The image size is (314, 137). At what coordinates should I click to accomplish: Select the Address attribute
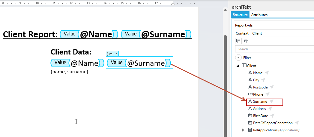259,109
